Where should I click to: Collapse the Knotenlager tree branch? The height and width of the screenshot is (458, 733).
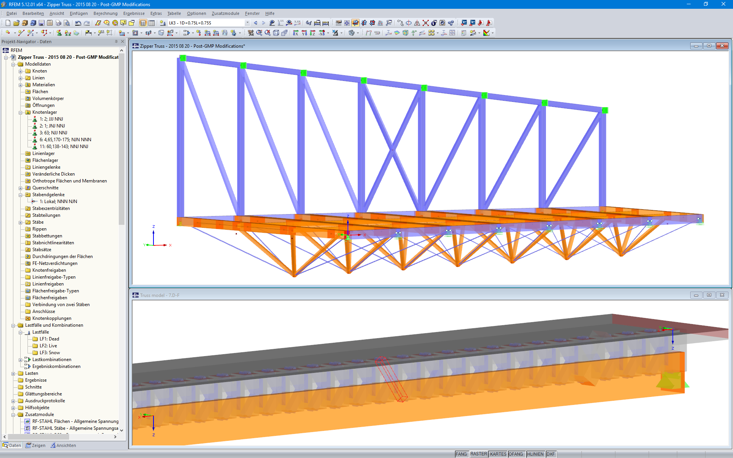(20, 112)
